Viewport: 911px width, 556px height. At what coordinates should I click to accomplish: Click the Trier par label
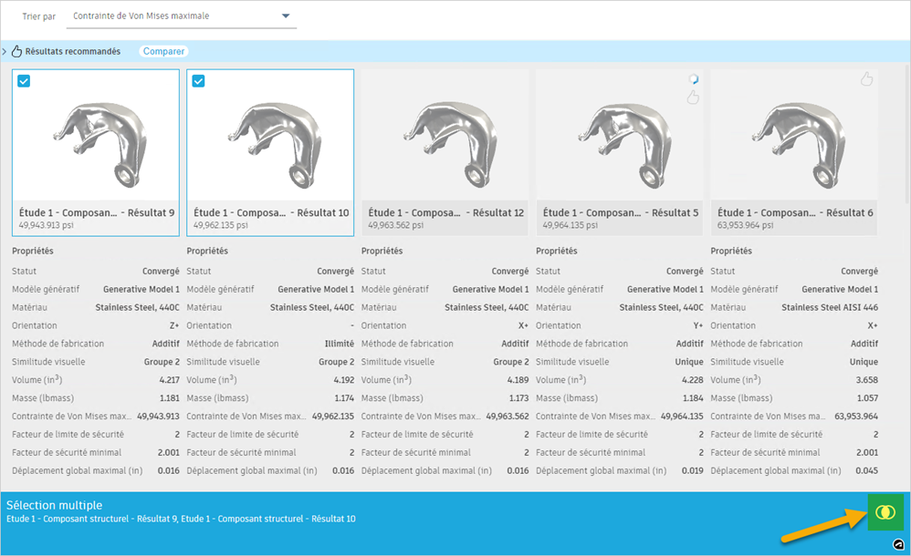pos(39,16)
